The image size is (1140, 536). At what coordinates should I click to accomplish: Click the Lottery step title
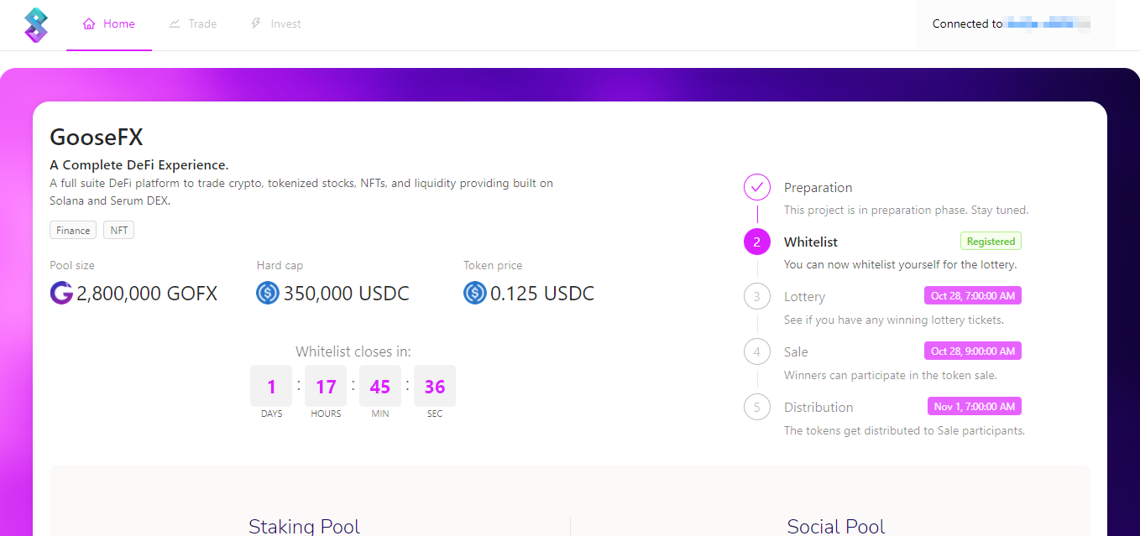point(805,297)
